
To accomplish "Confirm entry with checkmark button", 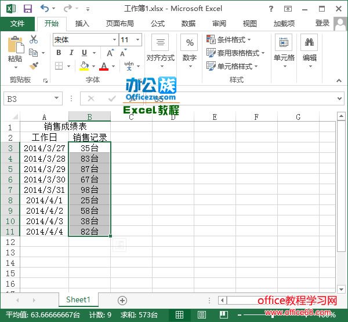I will [112, 98].
